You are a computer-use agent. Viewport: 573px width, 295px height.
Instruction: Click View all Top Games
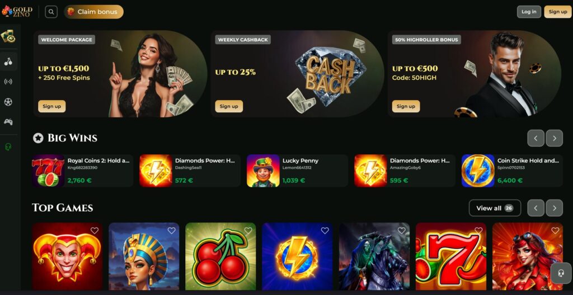pyautogui.click(x=495, y=208)
